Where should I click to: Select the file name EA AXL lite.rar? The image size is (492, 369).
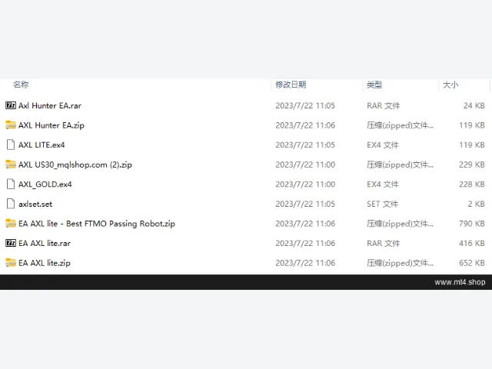pyautogui.click(x=45, y=243)
